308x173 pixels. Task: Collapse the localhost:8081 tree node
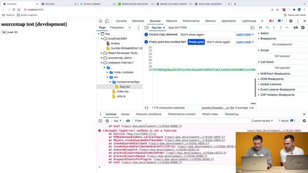pos(102,38)
